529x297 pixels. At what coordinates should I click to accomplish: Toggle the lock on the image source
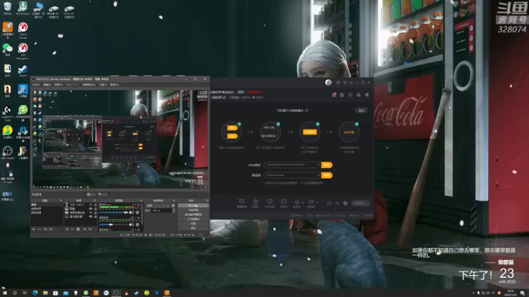click(x=95, y=209)
